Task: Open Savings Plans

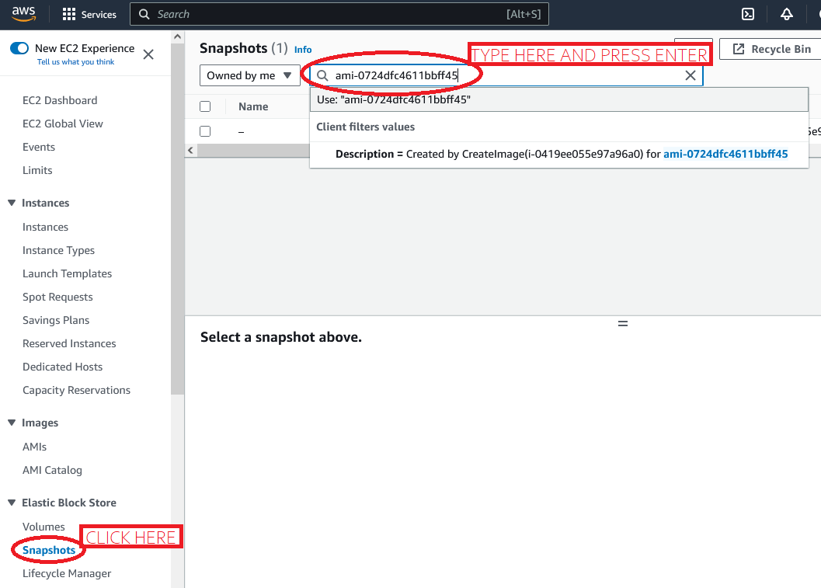Action: tap(56, 321)
